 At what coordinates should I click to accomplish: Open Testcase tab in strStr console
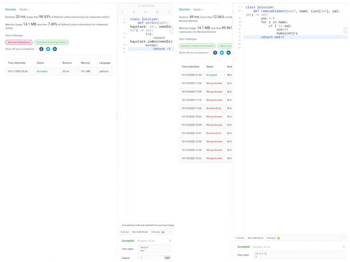tap(124, 232)
